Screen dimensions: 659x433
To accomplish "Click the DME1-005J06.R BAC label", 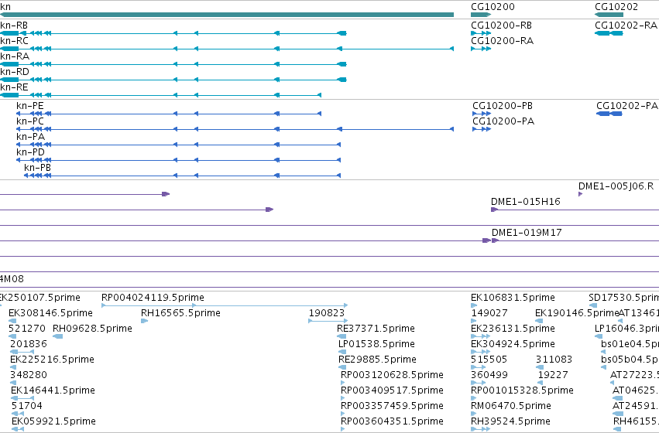I will (x=616, y=186).
